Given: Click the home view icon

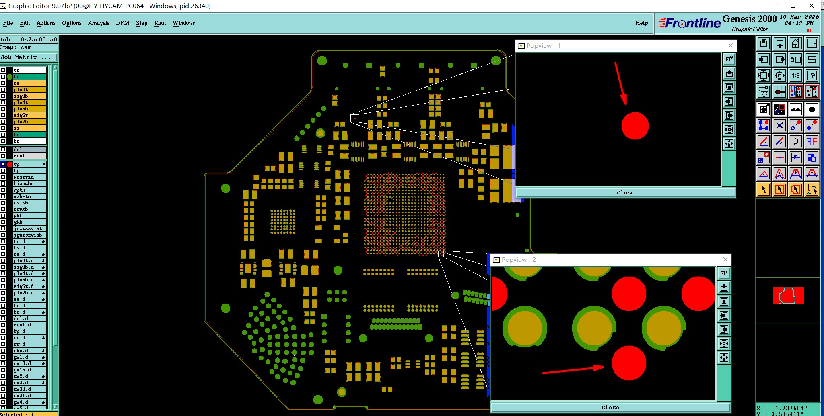Looking at the screenshot, I should [795, 43].
